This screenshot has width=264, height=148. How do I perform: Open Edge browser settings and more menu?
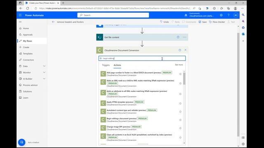coord(242,8)
